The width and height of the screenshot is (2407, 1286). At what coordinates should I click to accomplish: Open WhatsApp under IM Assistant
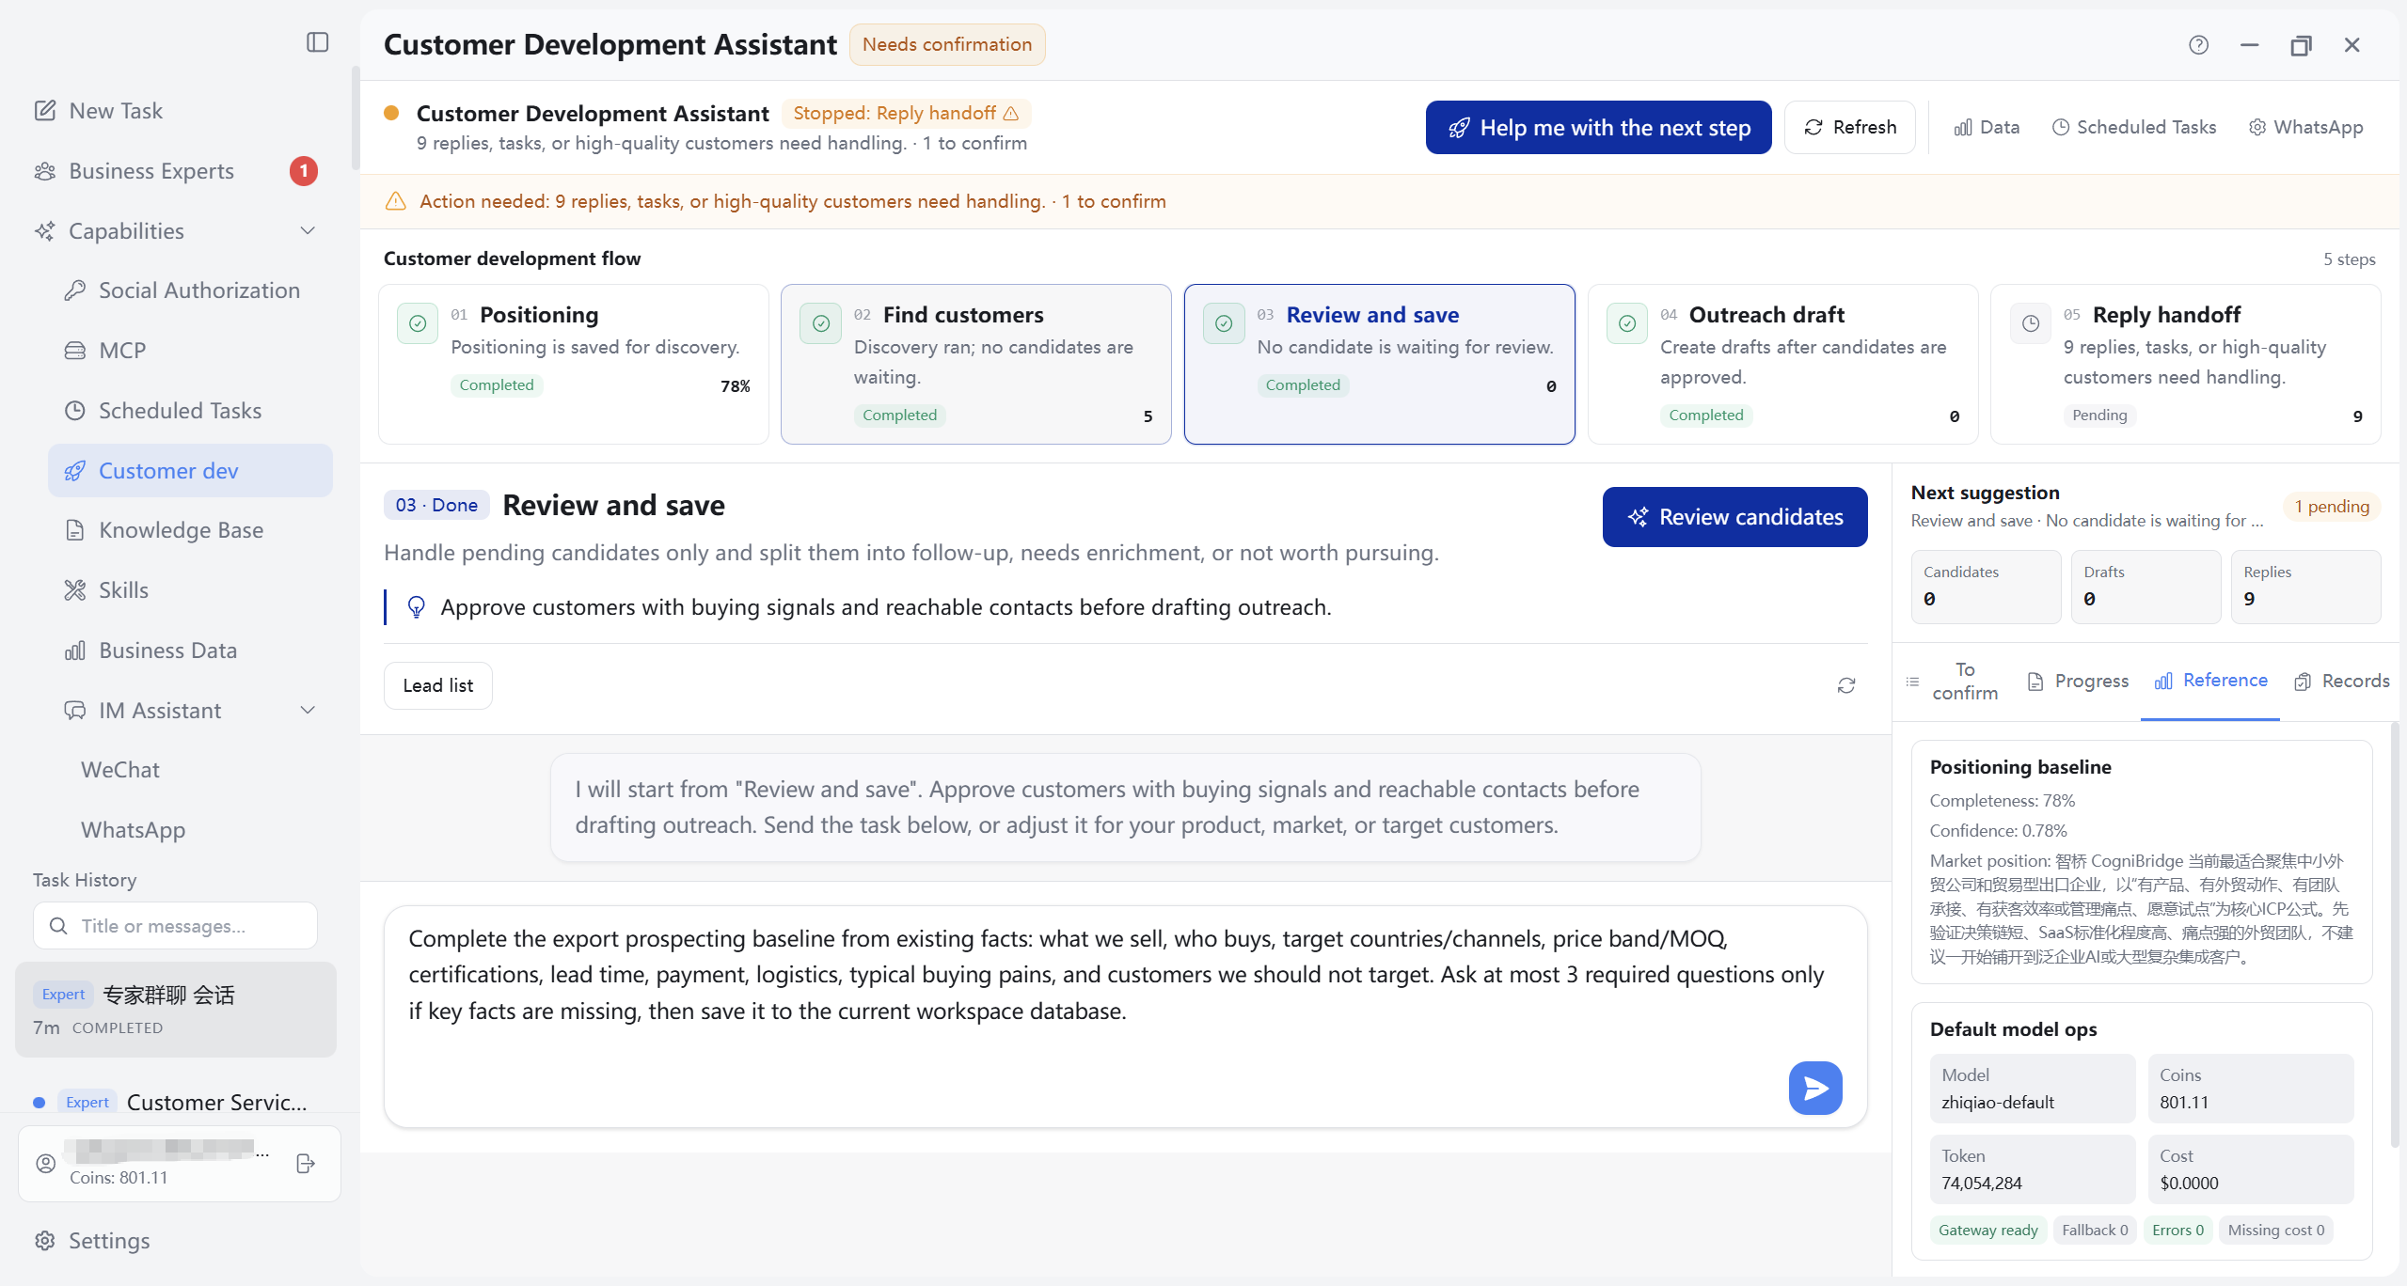tap(133, 830)
